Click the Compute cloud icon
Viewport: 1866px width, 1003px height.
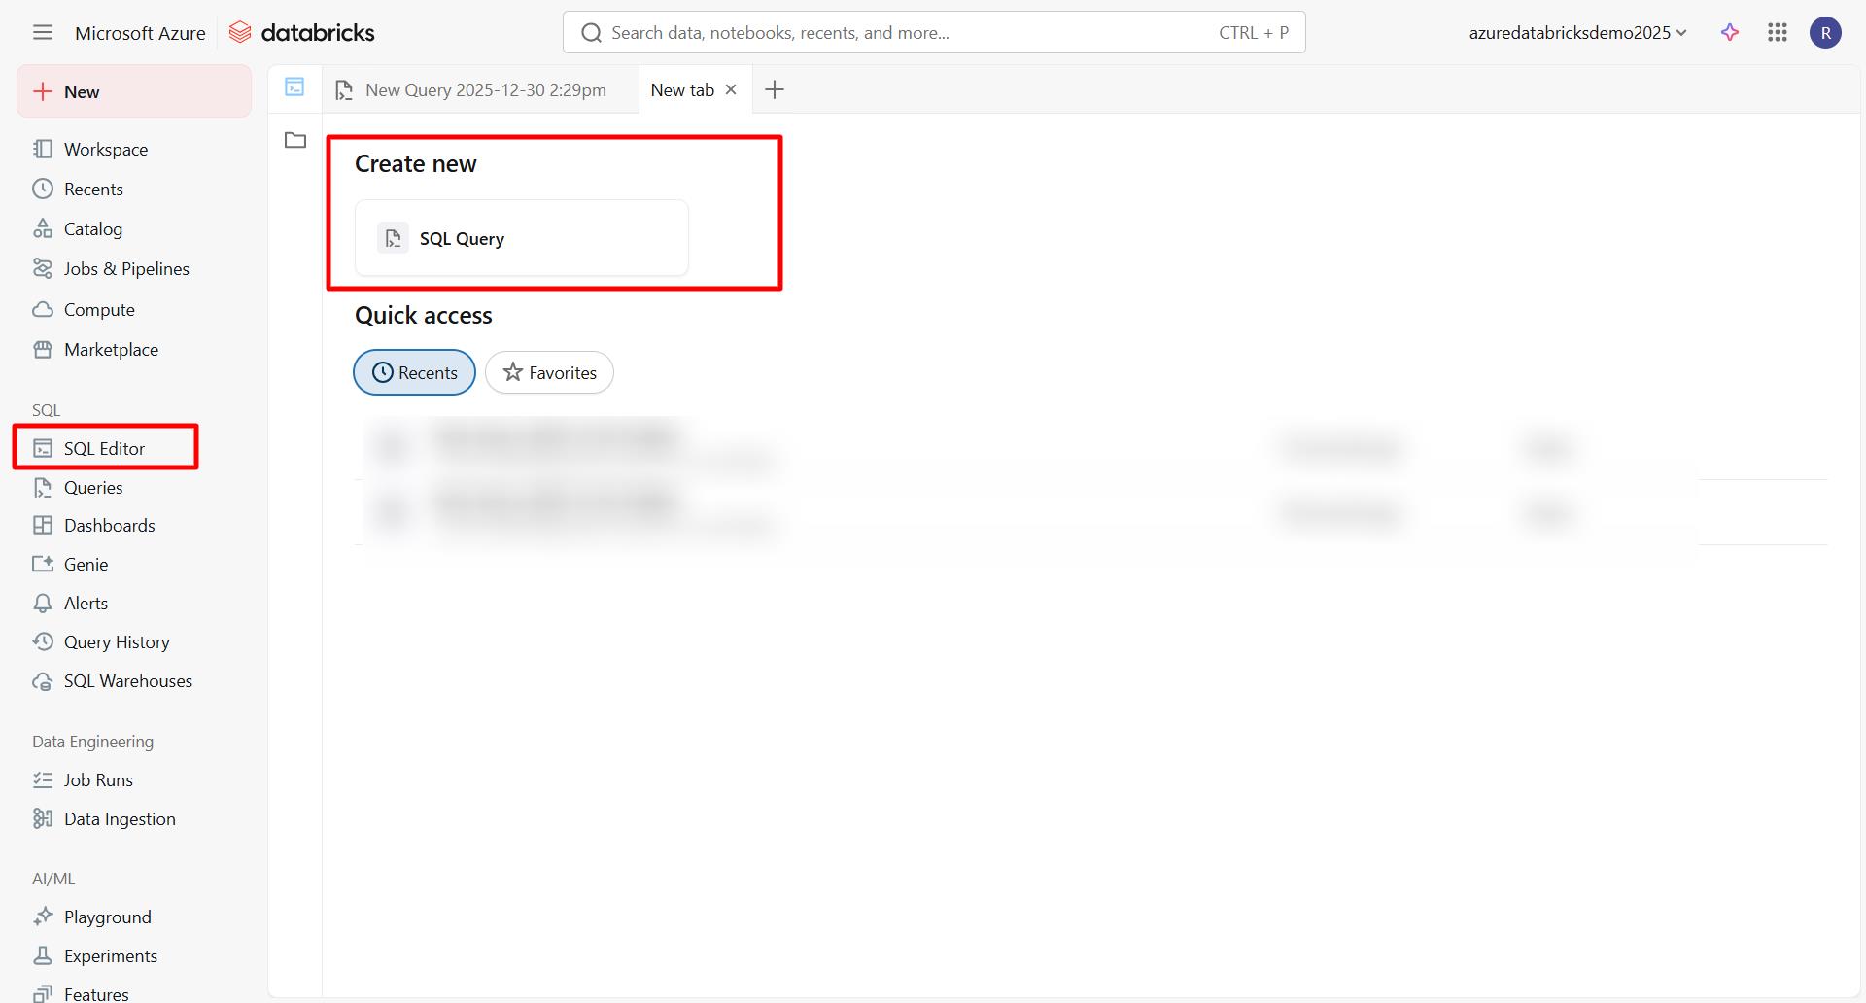coord(43,309)
